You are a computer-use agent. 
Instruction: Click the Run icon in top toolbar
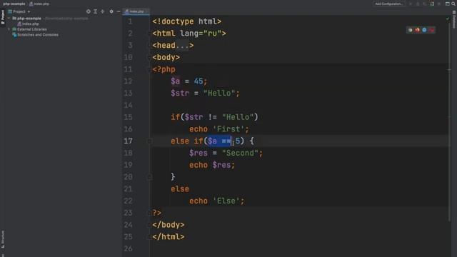pyautogui.click(x=411, y=4)
